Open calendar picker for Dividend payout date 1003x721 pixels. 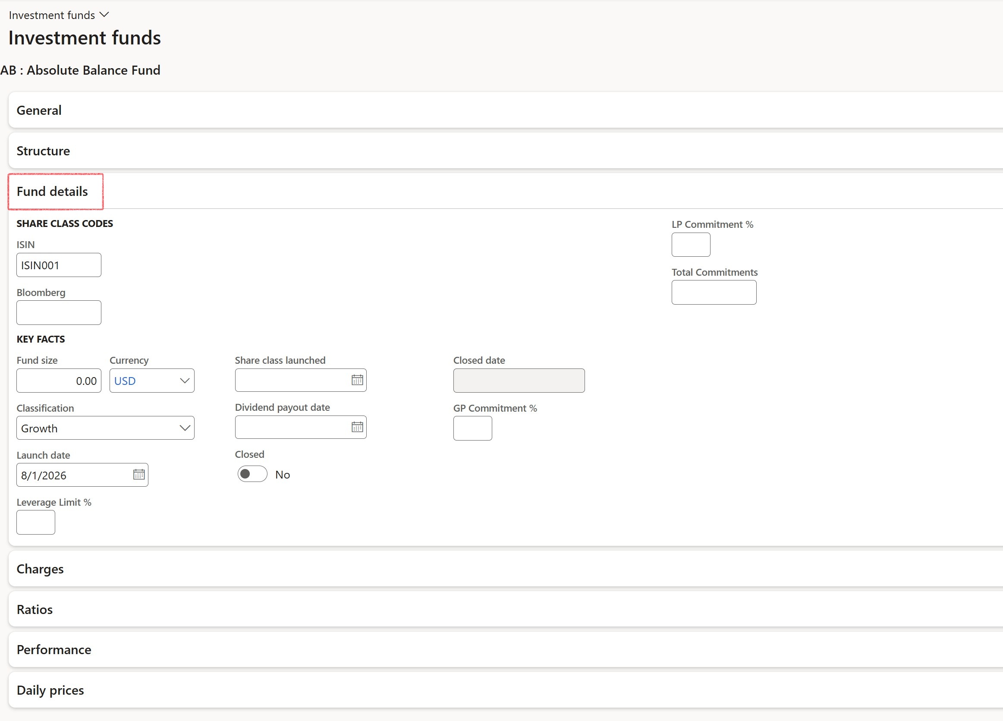(x=357, y=427)
